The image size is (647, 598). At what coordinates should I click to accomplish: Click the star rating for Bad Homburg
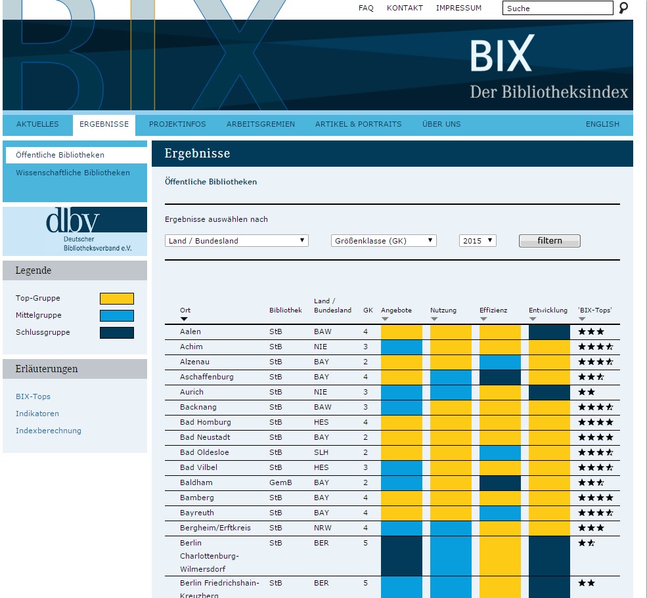[595, 422]
